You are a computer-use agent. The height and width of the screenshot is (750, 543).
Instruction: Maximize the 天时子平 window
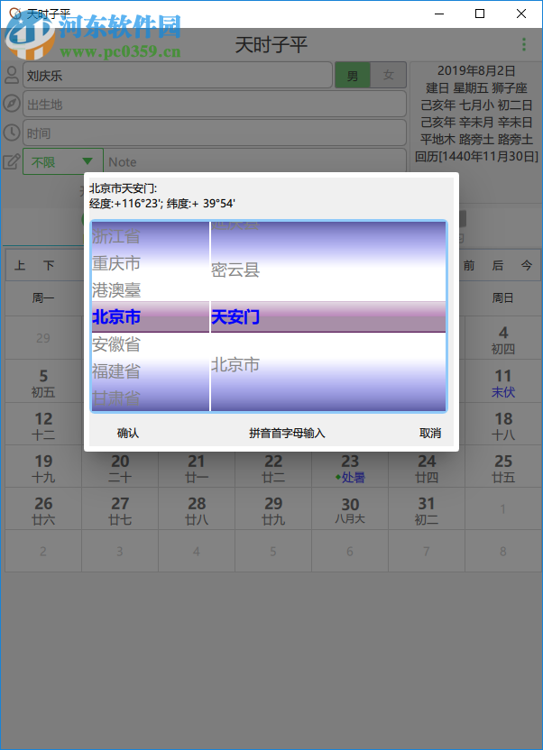coord(480,14)
